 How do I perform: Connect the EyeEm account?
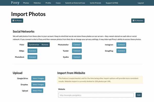pos(77,57)
